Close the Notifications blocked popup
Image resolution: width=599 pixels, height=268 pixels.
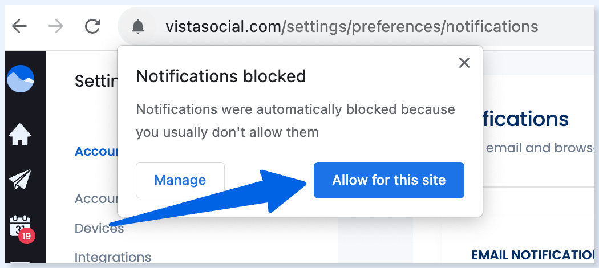464,63
